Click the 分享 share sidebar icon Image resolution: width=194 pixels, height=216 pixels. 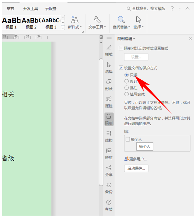tap(109, 171)
